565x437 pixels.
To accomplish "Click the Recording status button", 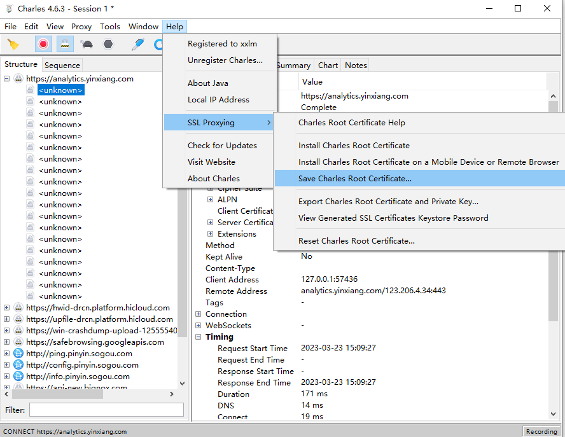I will (x=541, y=431).
